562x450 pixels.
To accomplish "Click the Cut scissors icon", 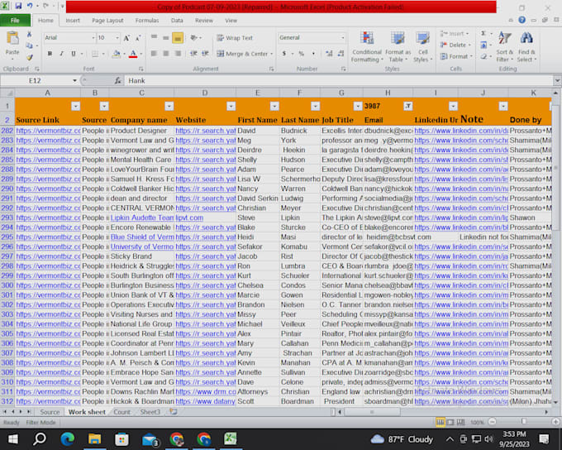I will [30, 34].
